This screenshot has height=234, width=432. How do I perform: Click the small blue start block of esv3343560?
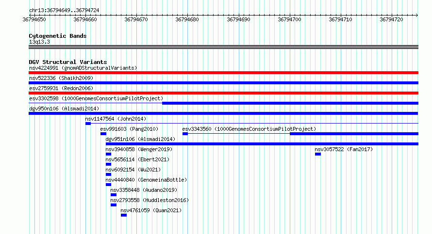[185, 134]
